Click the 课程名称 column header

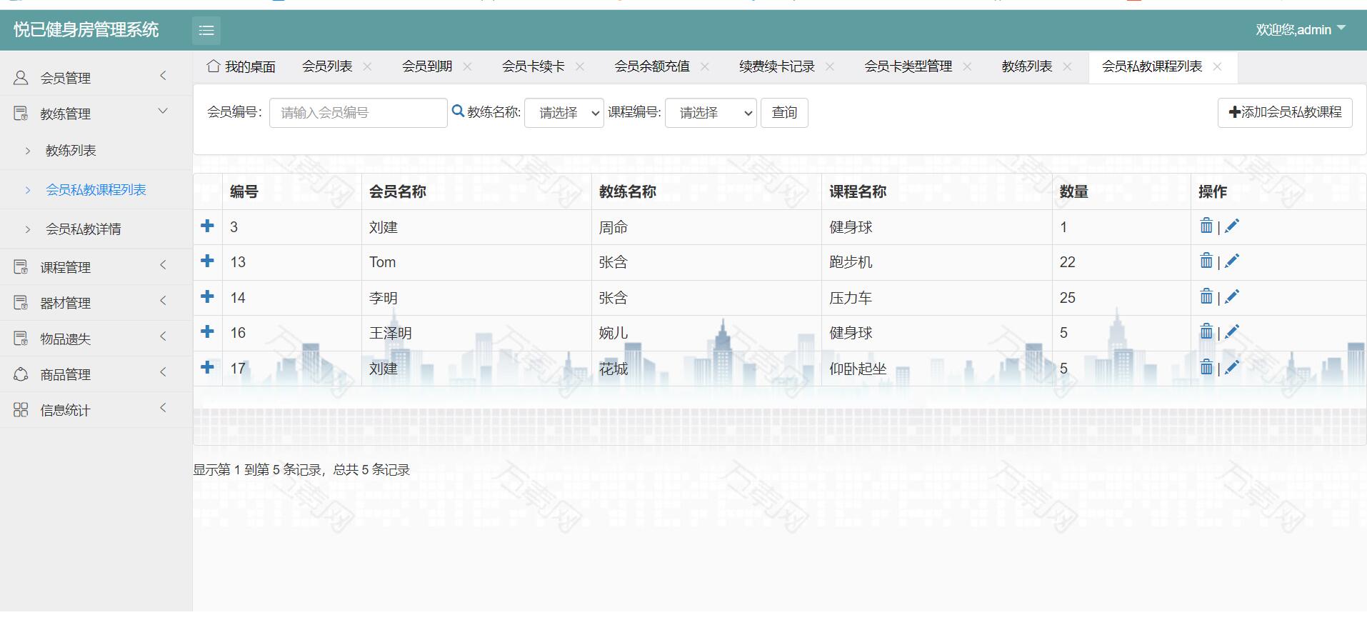tap(858, 191)
